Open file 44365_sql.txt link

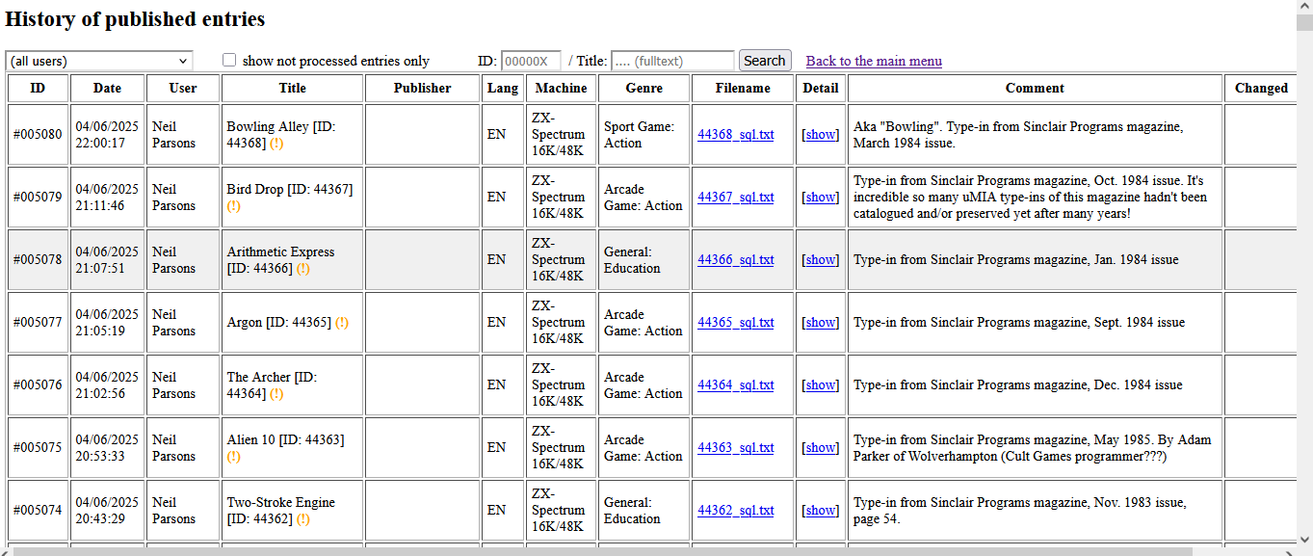click(736, 322)
